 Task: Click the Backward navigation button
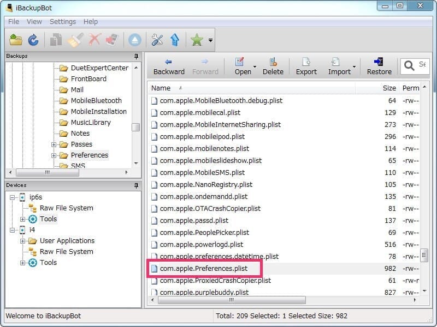(168, 65)
